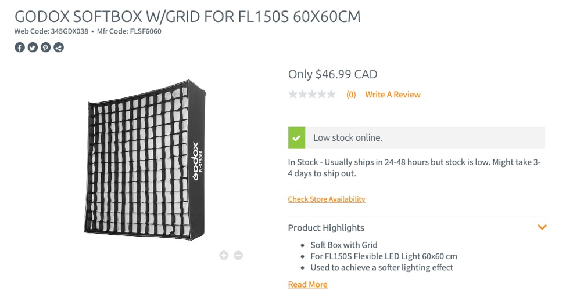Expand the highlights with Read More
Viewport: 566px width, 298px height.
coord(307,284)
